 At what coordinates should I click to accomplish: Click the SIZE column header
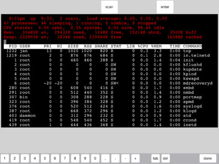coord(73,46)
